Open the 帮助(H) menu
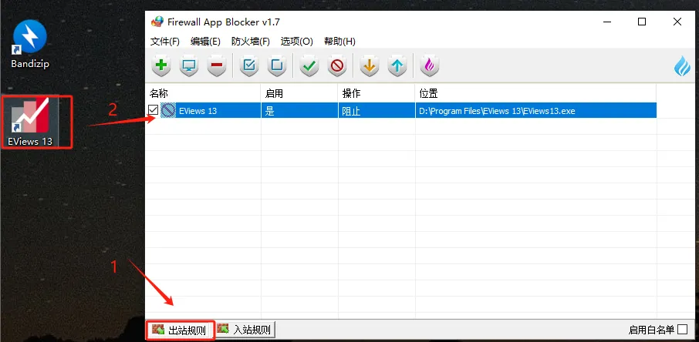This screenshot has width=699, height=342. point(339,42)
